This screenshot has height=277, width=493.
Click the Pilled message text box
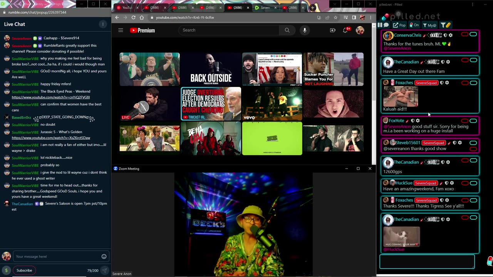pos(427,262)
